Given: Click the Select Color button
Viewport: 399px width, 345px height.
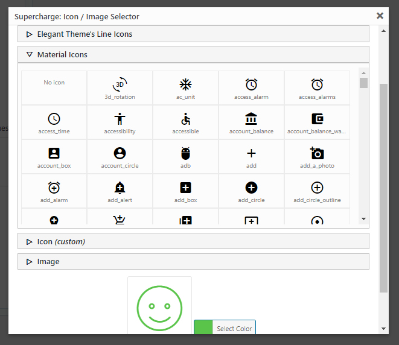Looking at the screenshot, I should click(234, 329).
